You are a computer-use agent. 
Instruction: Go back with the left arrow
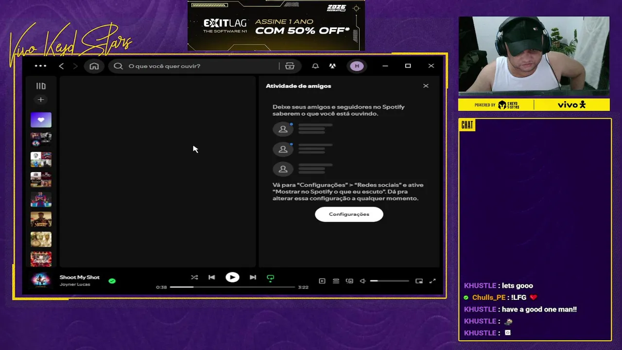tap(61, 66)
